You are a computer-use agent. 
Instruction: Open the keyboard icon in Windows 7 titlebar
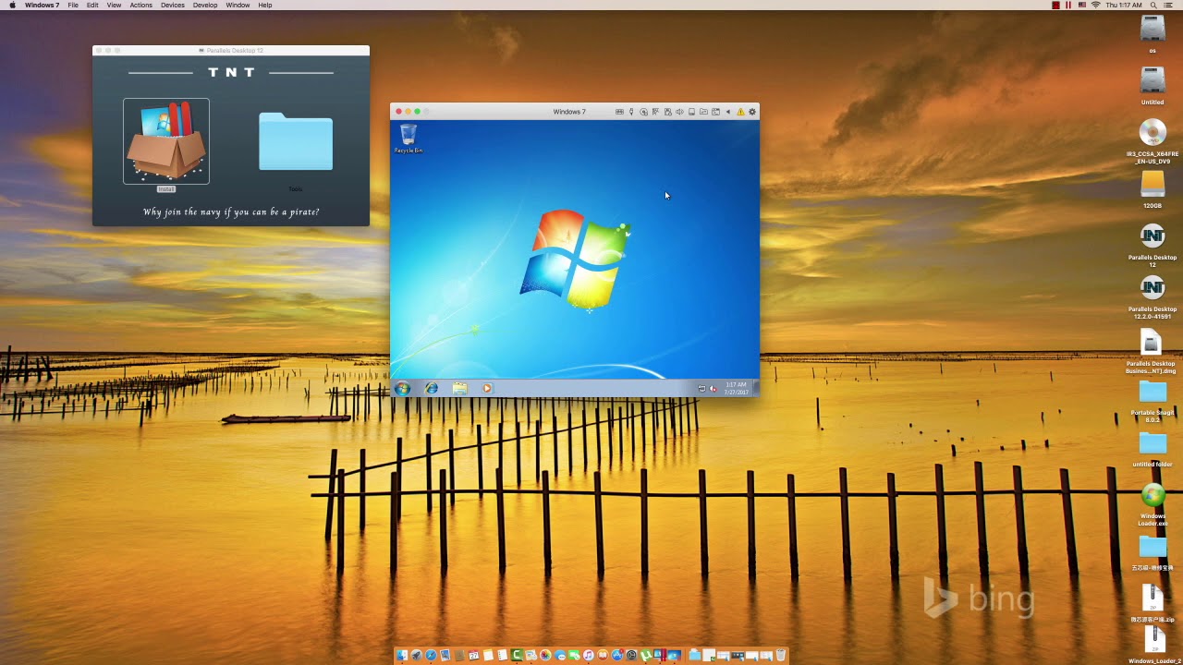click(620, 112)
